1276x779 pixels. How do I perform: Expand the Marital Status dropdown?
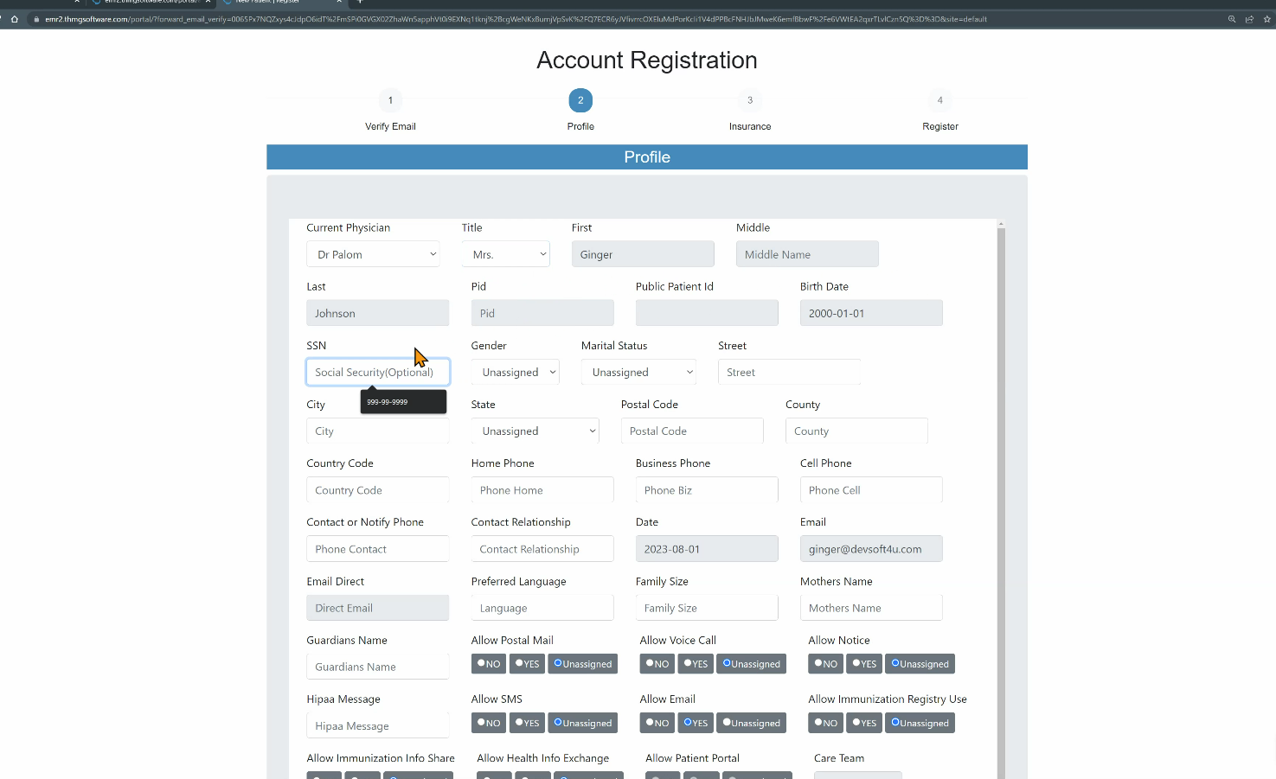pos(638,373)
